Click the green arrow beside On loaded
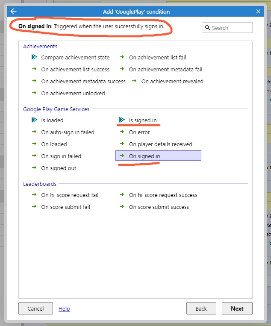This screenshot has width=271, height=326. click(x=34, y=144)
